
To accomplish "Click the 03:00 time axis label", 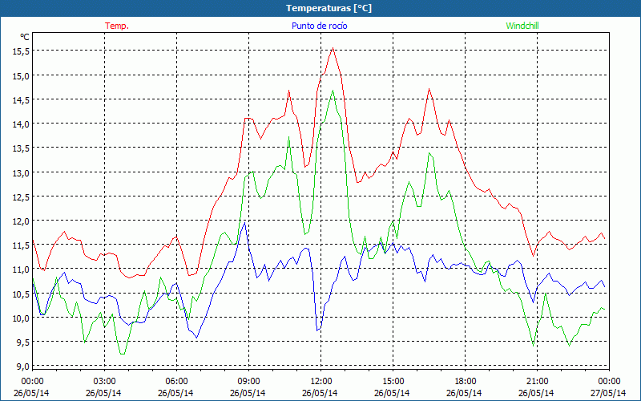I will 105,381.
